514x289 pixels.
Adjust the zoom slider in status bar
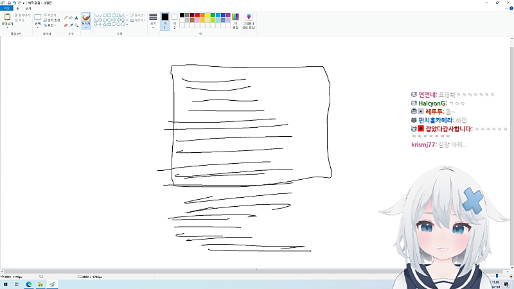(497, 276)
